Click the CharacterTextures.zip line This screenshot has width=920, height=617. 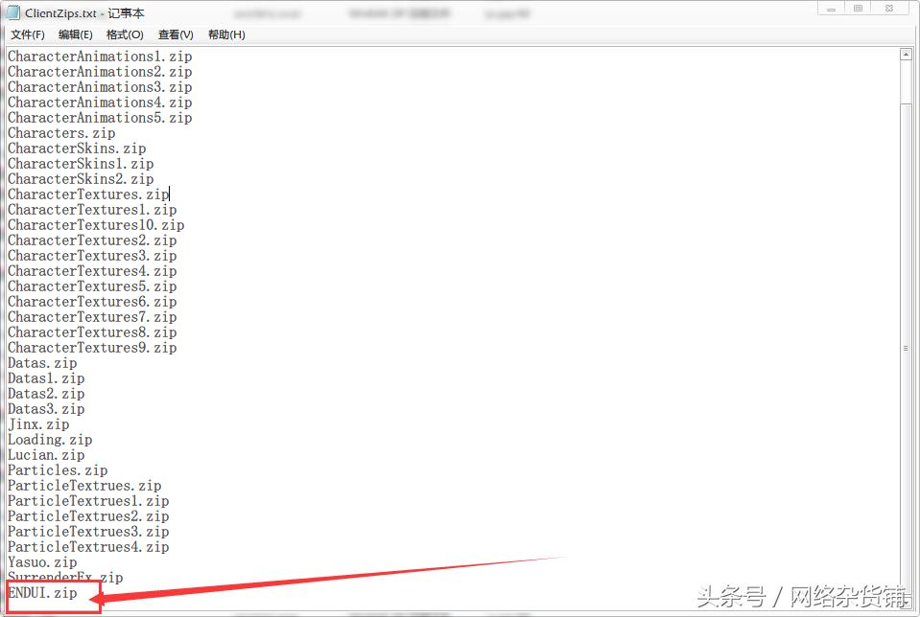click(88, 194)
